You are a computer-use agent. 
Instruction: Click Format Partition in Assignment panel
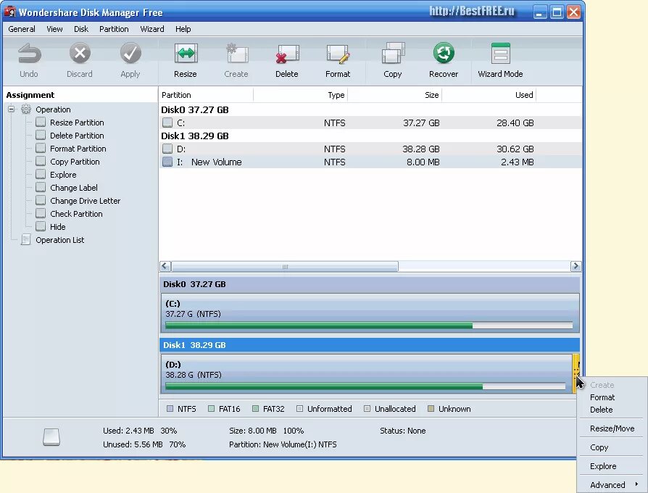pos(78,149)
